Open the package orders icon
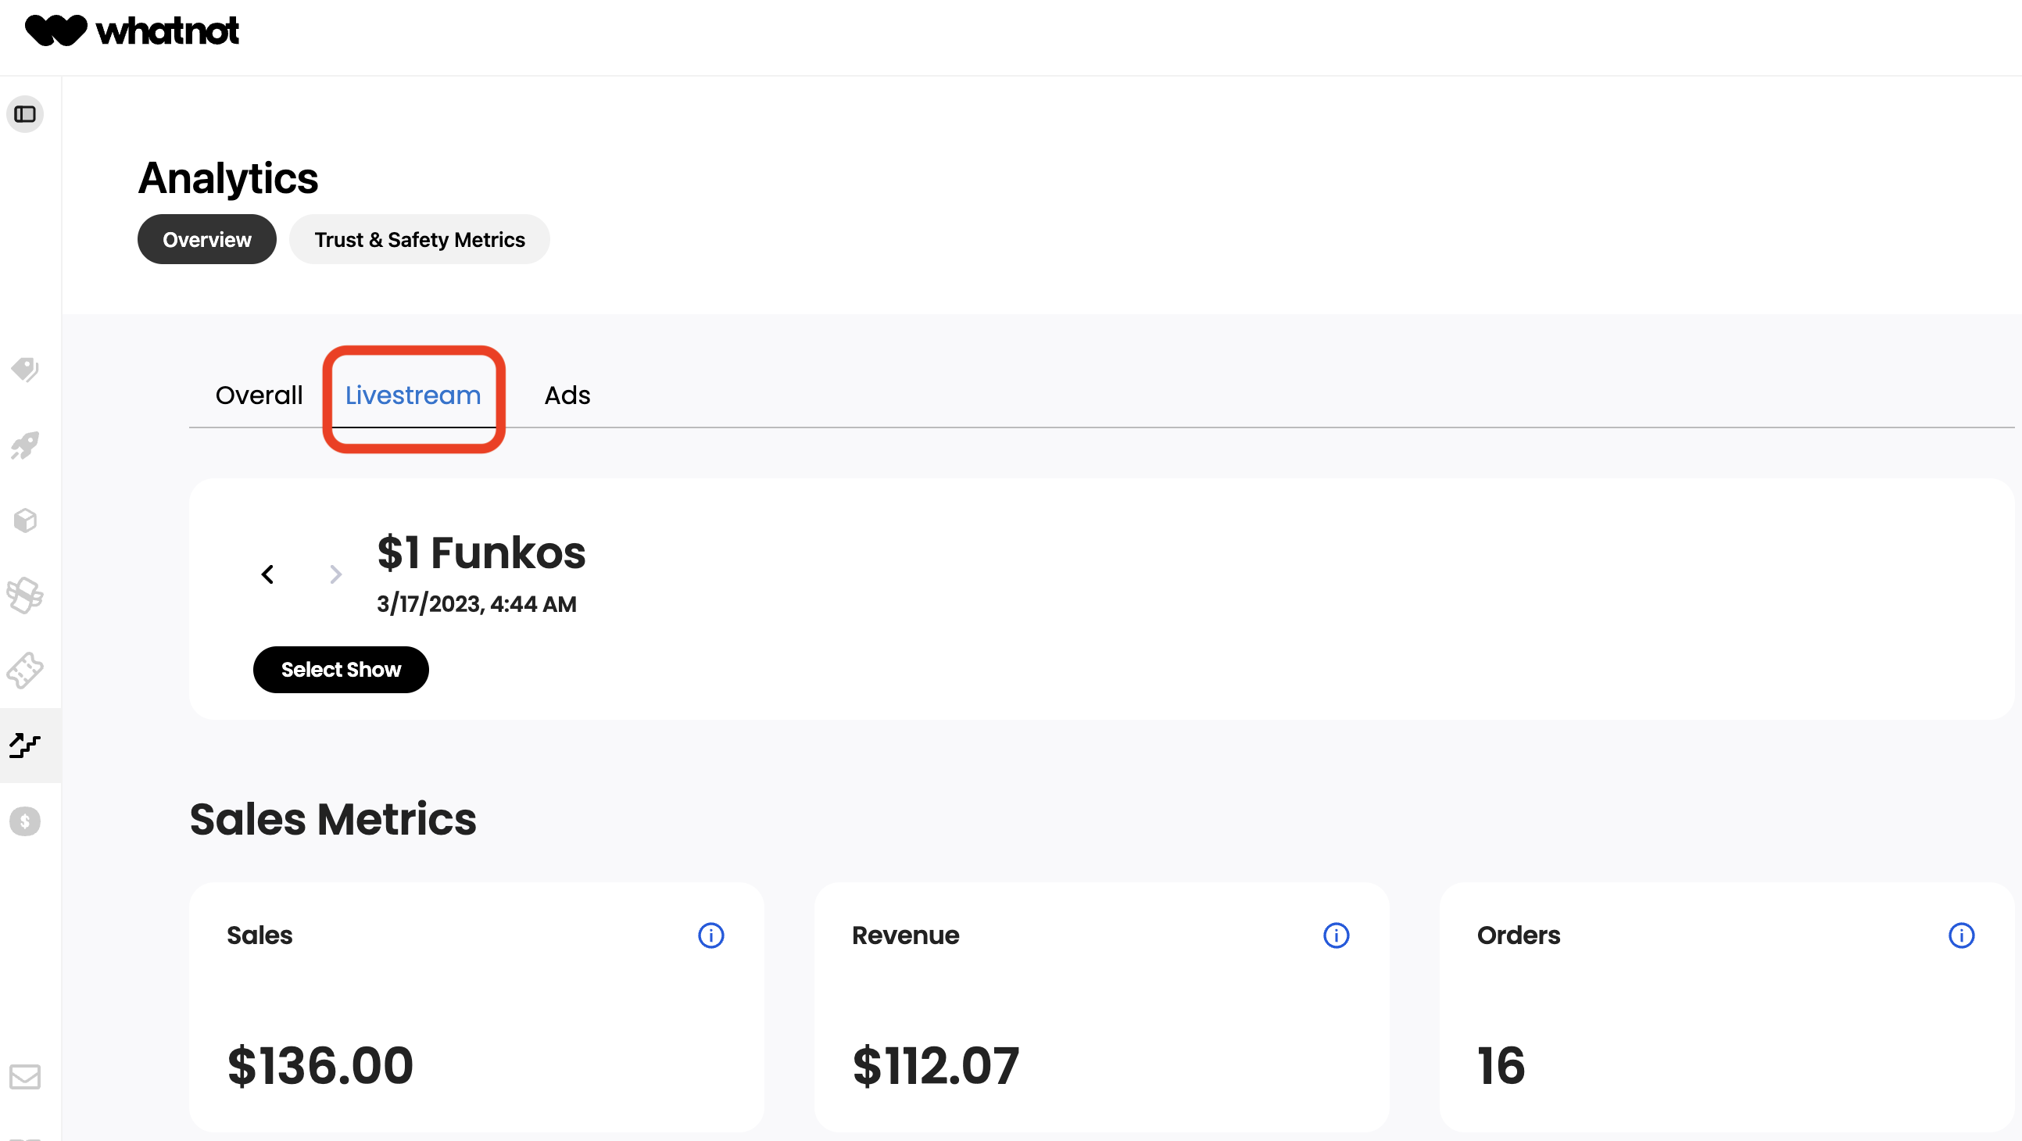 coord(24,520)
